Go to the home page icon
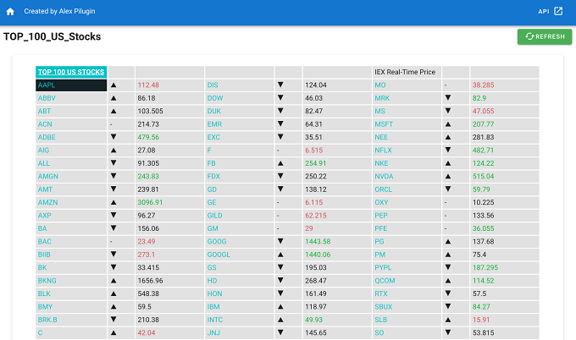 (10, 11)
